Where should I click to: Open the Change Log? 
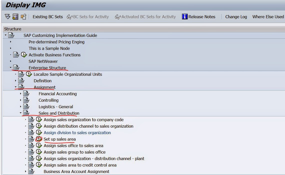[x=236, y=17]
